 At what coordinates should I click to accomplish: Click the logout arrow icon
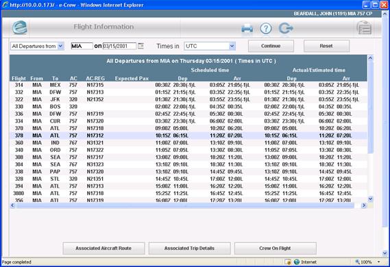286,28
